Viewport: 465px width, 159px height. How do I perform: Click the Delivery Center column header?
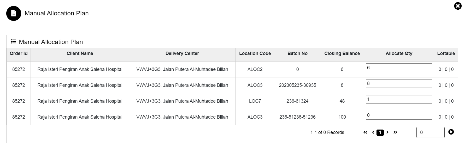click(x=182, y=53)
